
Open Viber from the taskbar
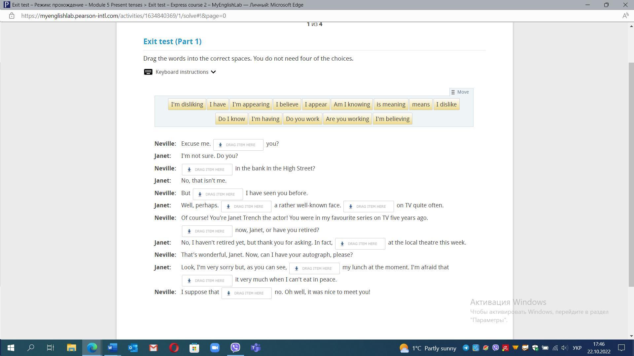pyautogui.click(x=235, y=348)
